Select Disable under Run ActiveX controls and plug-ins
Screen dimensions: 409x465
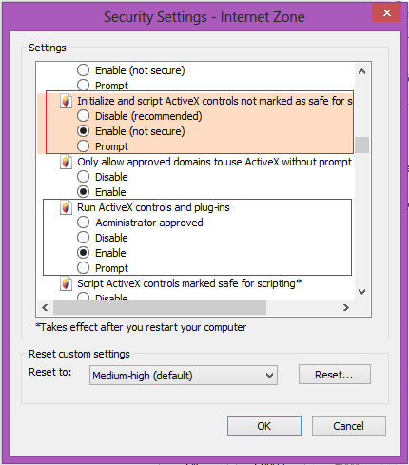pyautogui.click(x=83, y=238)
